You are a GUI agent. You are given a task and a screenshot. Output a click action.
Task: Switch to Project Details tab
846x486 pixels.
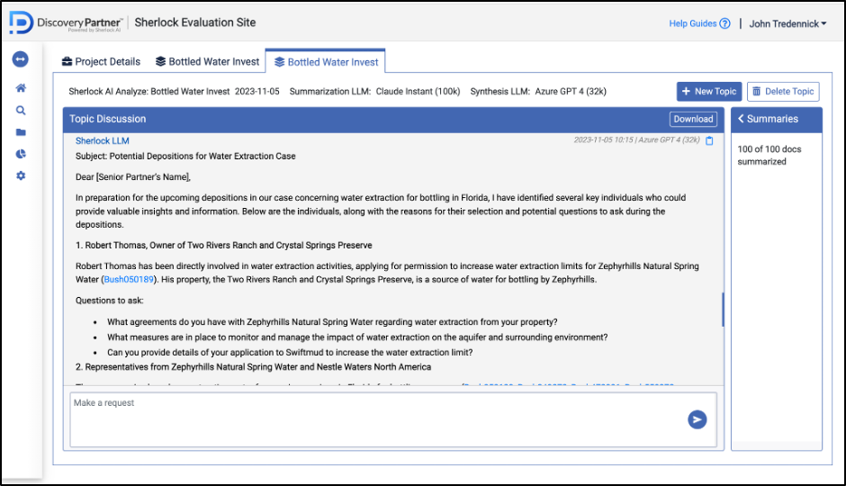101,61
